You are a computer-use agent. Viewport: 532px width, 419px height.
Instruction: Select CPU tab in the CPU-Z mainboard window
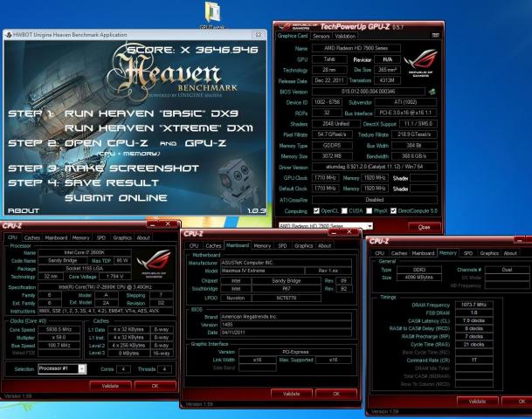(194, 246)
